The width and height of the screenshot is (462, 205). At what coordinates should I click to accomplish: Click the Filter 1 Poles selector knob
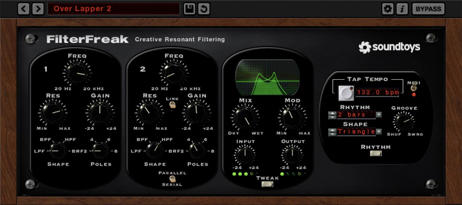click(101, 151)
